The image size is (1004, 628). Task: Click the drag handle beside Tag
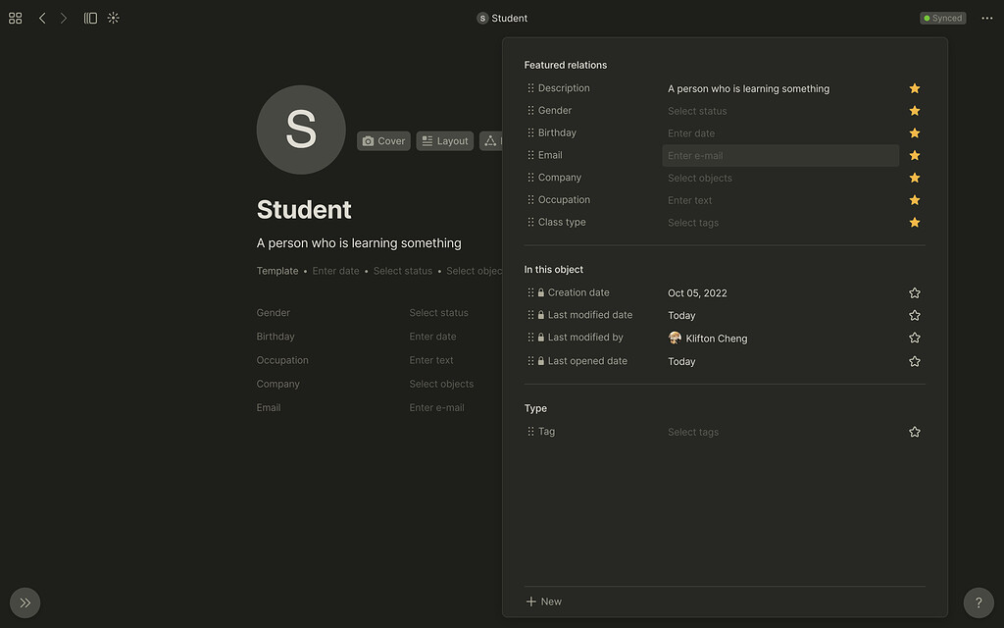coord(530,432)
